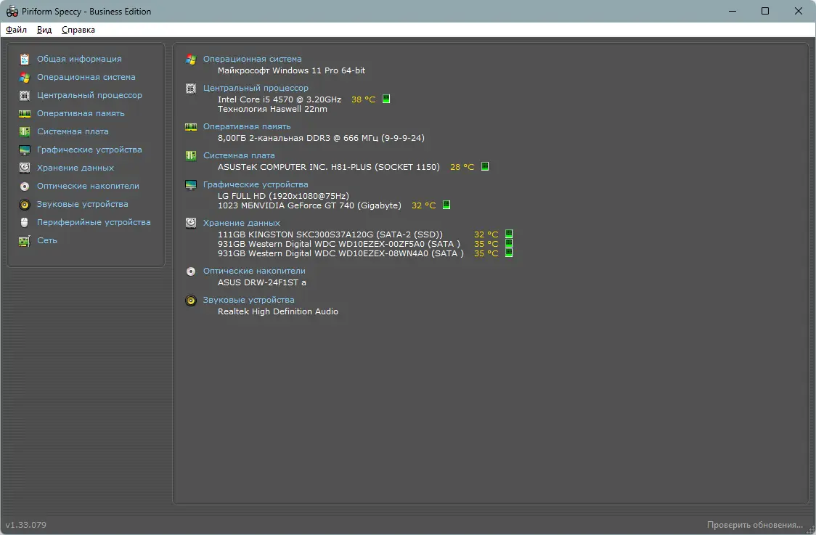Open the Вид menu
The height and width of the screenshot is (535, 816).
pos(44,30)
